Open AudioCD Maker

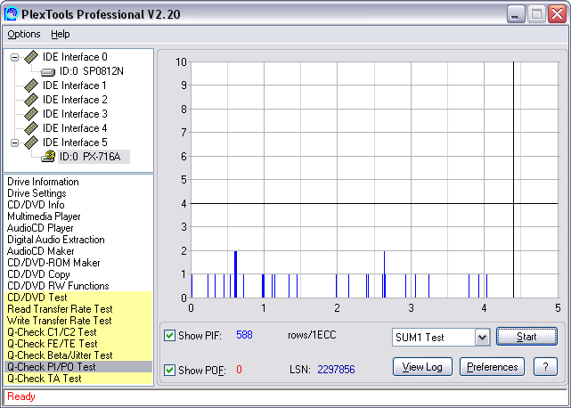tap(41, 251)
